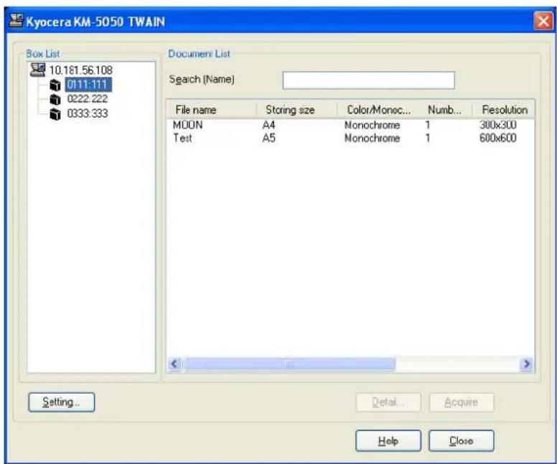Click Monochrome in the MOON row
This screenshot has width=557, height=464.
(372, 125)
